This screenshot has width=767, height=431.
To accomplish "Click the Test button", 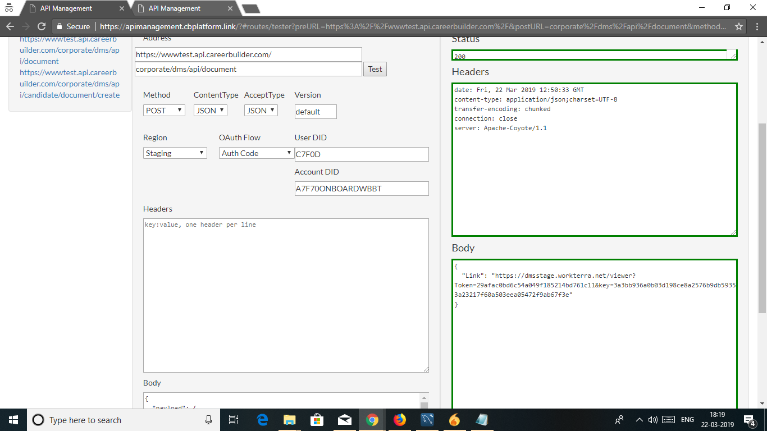I will pos(375,69).
